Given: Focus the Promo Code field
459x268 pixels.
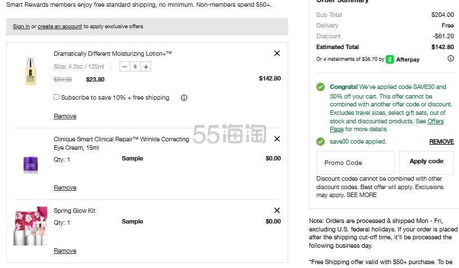Looking at the screenshot, I should pos(355,163).
